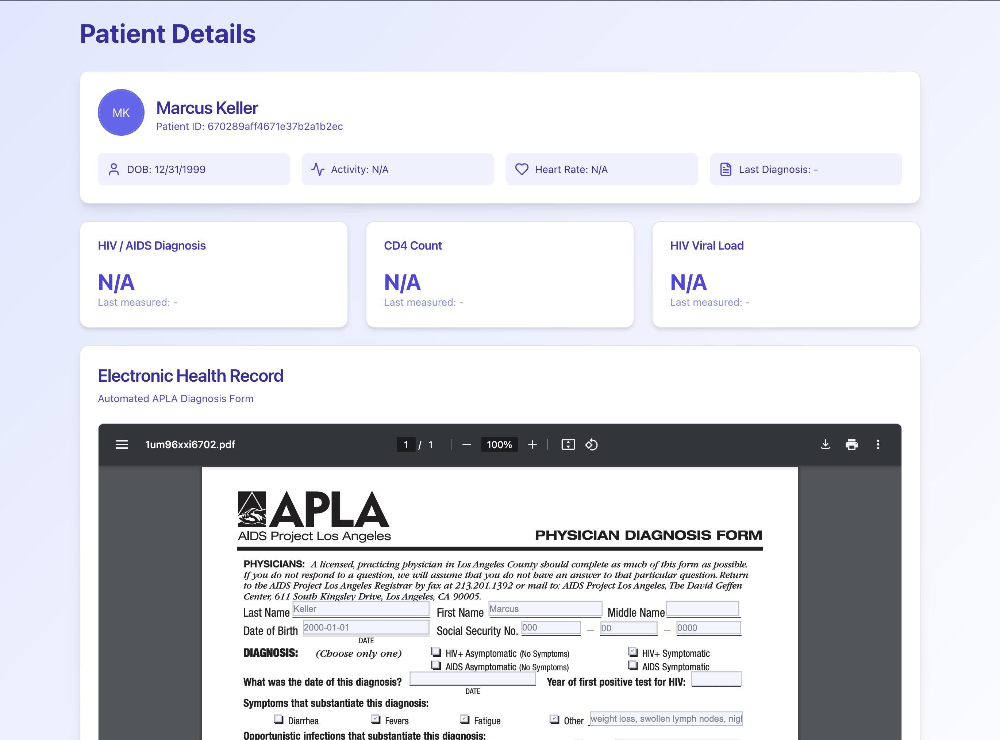The height and width of the screenshot is (740, 1000).
Task: Open the PDF viewer more actions menu
Action: [878, 444]
